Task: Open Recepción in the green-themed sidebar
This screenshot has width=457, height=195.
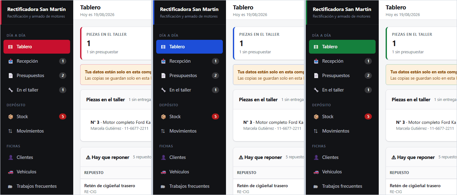Action: pyautogui.click(x=342, y=61)
